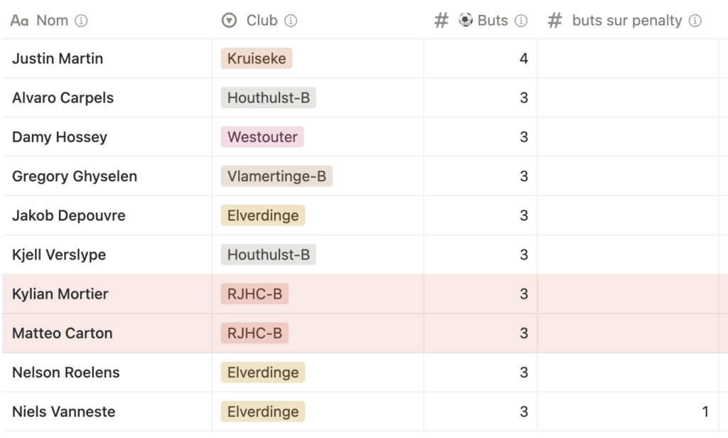Select Justin Martin's Buts cell showing 4
728x438 pixels.
click(x=481, y=58)
